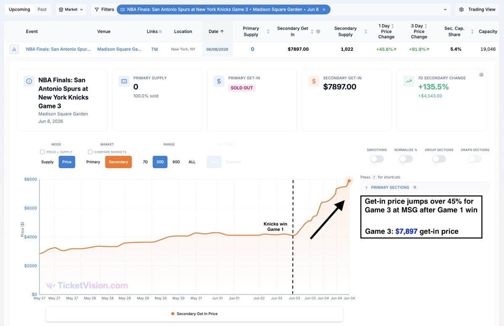This screenshot has width=504, height=326.
Task: Set range to ALL
Action: pos(192,162)
